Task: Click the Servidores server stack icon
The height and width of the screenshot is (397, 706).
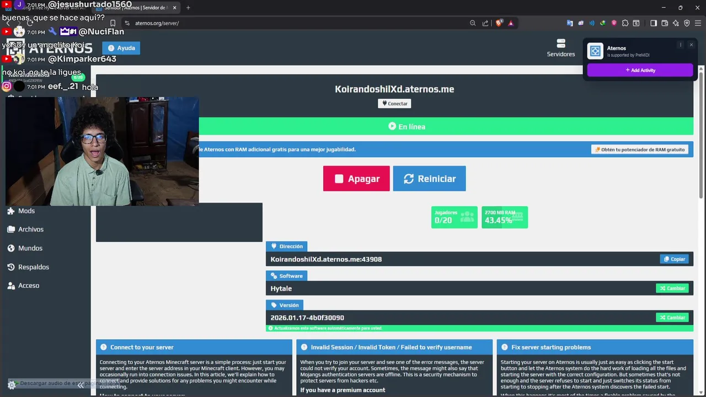Action: (561, 44)
